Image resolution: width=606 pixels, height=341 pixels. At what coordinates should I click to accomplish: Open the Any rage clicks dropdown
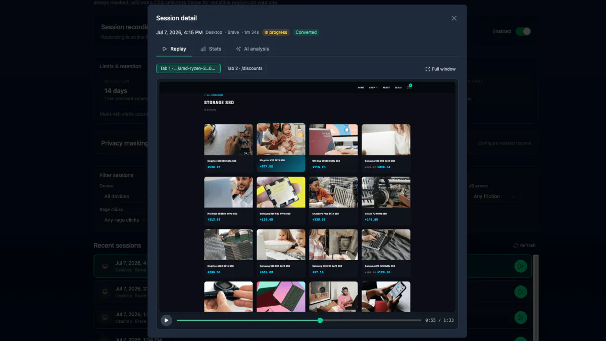(x=124, y=220)
